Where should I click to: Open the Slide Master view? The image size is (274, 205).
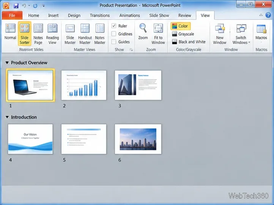pos(70,34)
